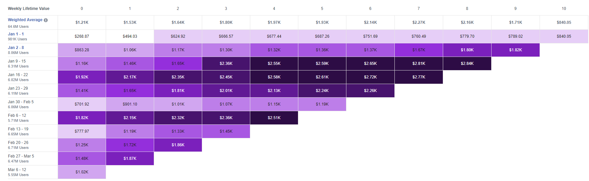
Task: Select the $1.82K cell in Jan 2 - 8 row
Action: pyautogui.click(x=515, y=50)
